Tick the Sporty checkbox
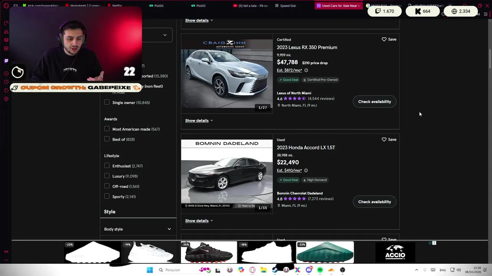Viewport: 492px width, 276px height. 107,196
